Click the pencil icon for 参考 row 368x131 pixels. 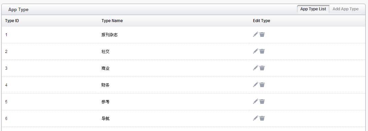coord(256,102)
